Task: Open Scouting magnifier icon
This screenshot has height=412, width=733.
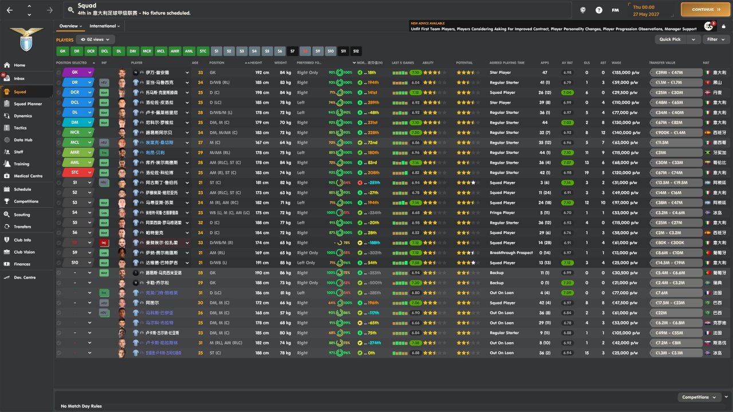Action: pyautogui.click(x=7, y=215)
